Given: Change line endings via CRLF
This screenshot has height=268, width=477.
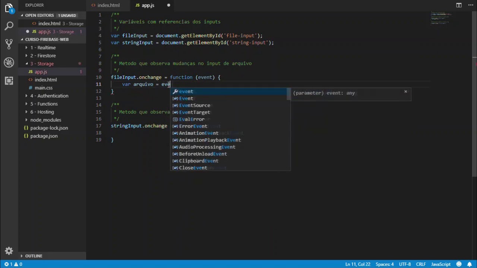Looking at the screenshot, I should pyautogui.click(x=421, y=264).
